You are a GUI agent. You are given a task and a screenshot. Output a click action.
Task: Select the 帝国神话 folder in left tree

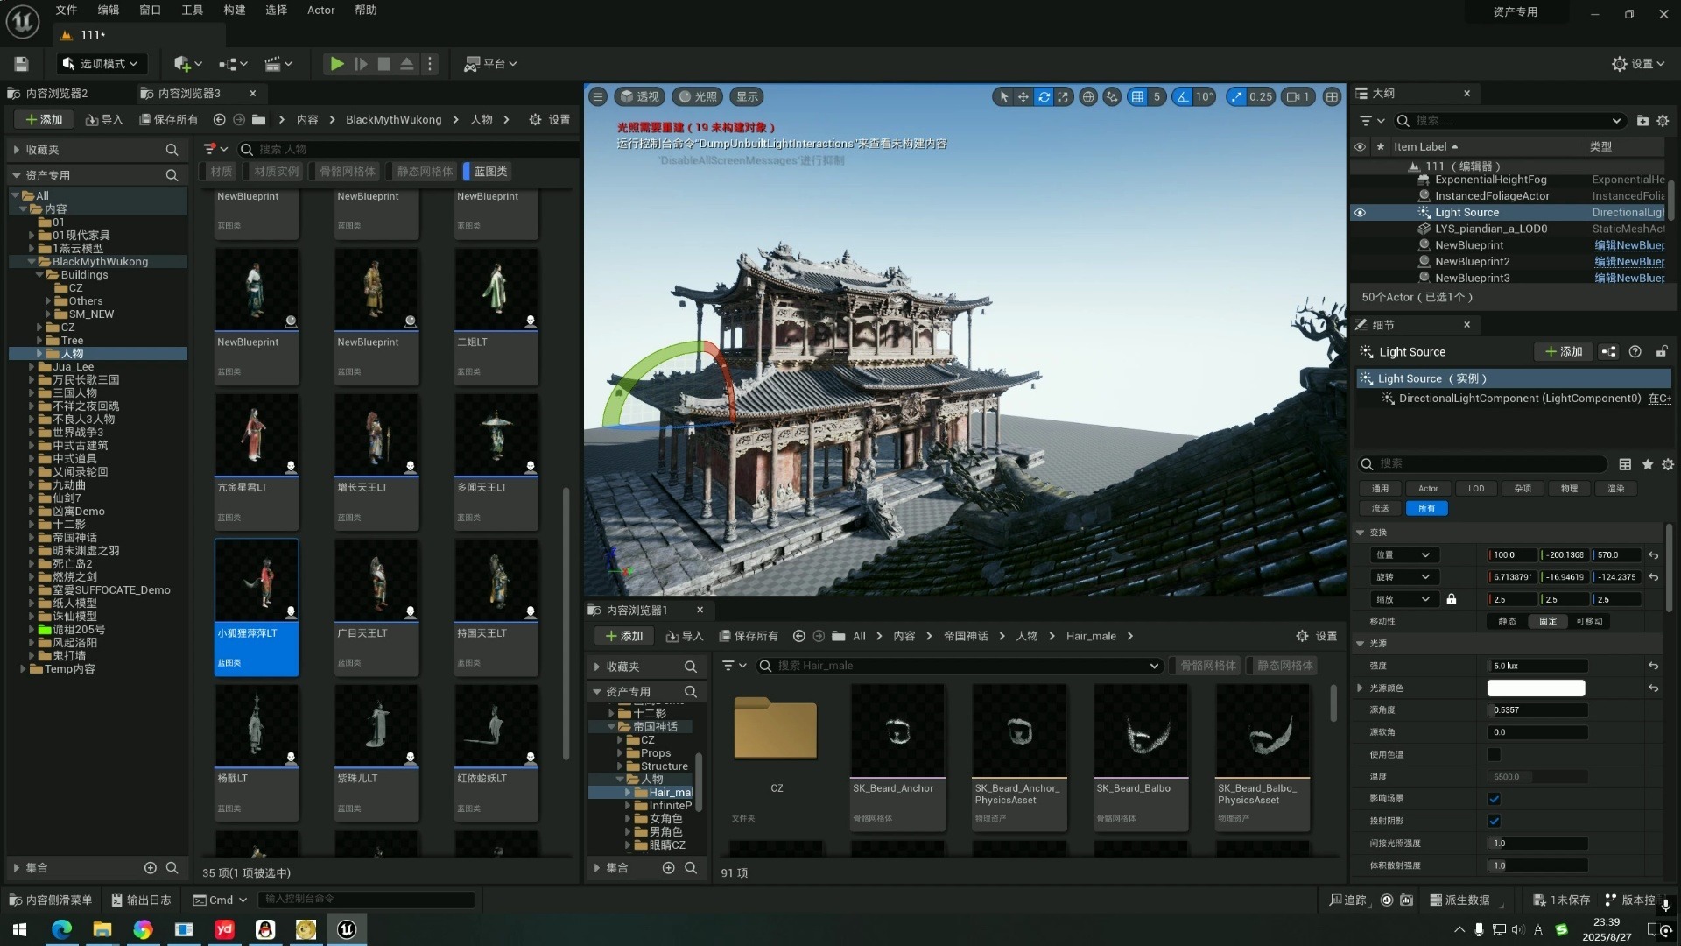coord(75,538)
